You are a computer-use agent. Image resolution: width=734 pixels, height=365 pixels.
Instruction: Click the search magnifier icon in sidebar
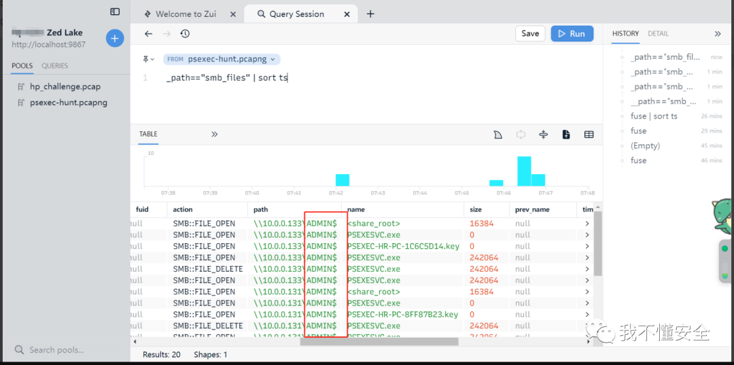19,349
